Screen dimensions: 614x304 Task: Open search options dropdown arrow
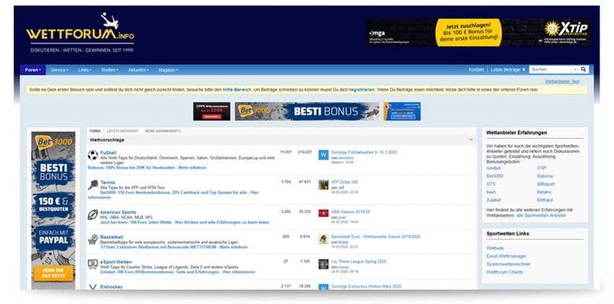pos(575,70)
